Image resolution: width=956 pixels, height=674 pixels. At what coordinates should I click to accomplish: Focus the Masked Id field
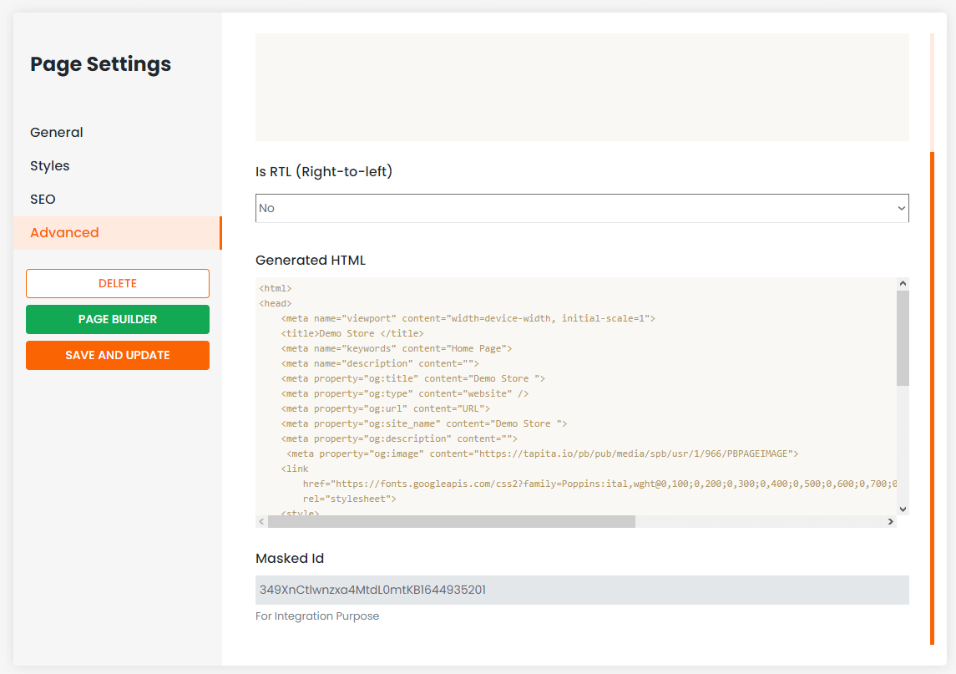(581, 590)
